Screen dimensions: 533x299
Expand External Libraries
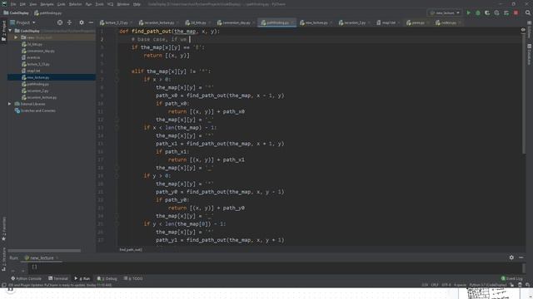[x=9, y=104]
